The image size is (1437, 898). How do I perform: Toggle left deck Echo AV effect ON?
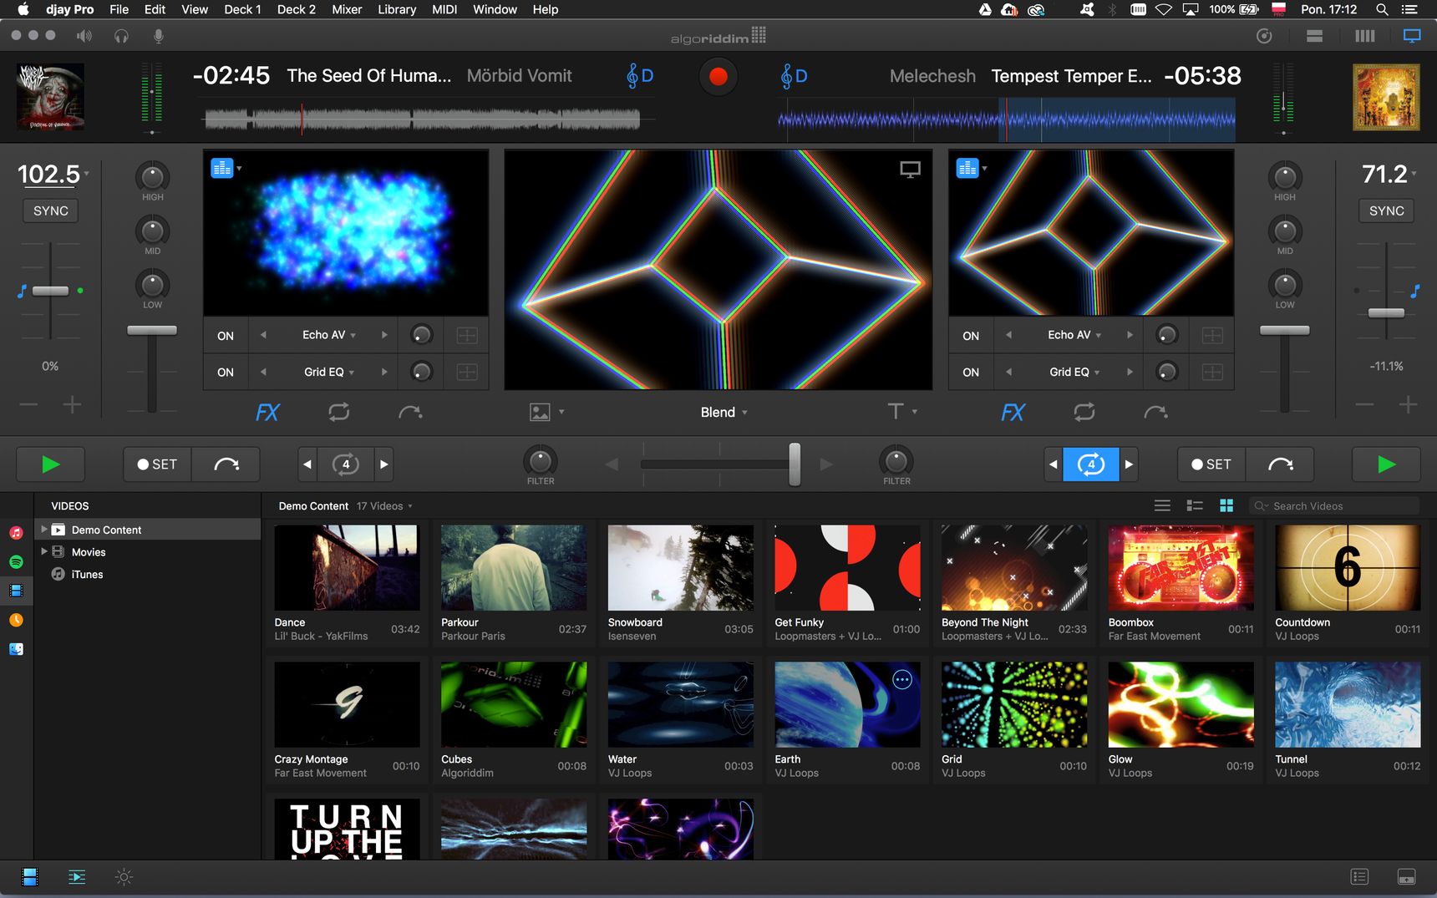tap(226, 336)
